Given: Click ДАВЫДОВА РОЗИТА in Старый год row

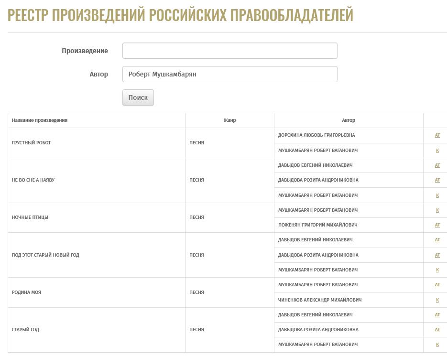Looking at the screenshot, I should pyautogui.click(x=318, y=330).
